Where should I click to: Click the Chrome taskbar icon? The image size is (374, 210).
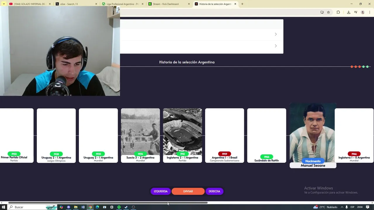[x=90, y=207]
